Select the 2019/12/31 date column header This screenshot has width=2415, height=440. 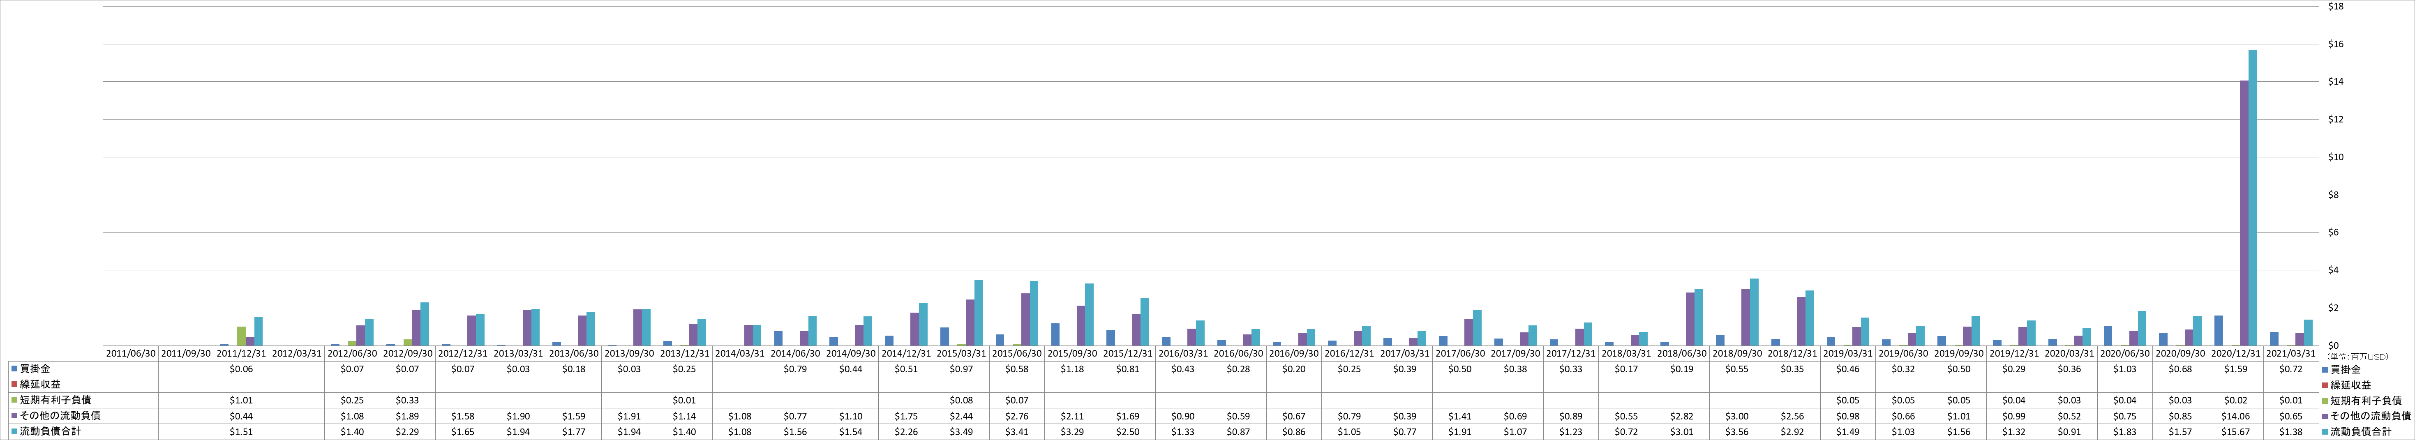point(2014,354)
